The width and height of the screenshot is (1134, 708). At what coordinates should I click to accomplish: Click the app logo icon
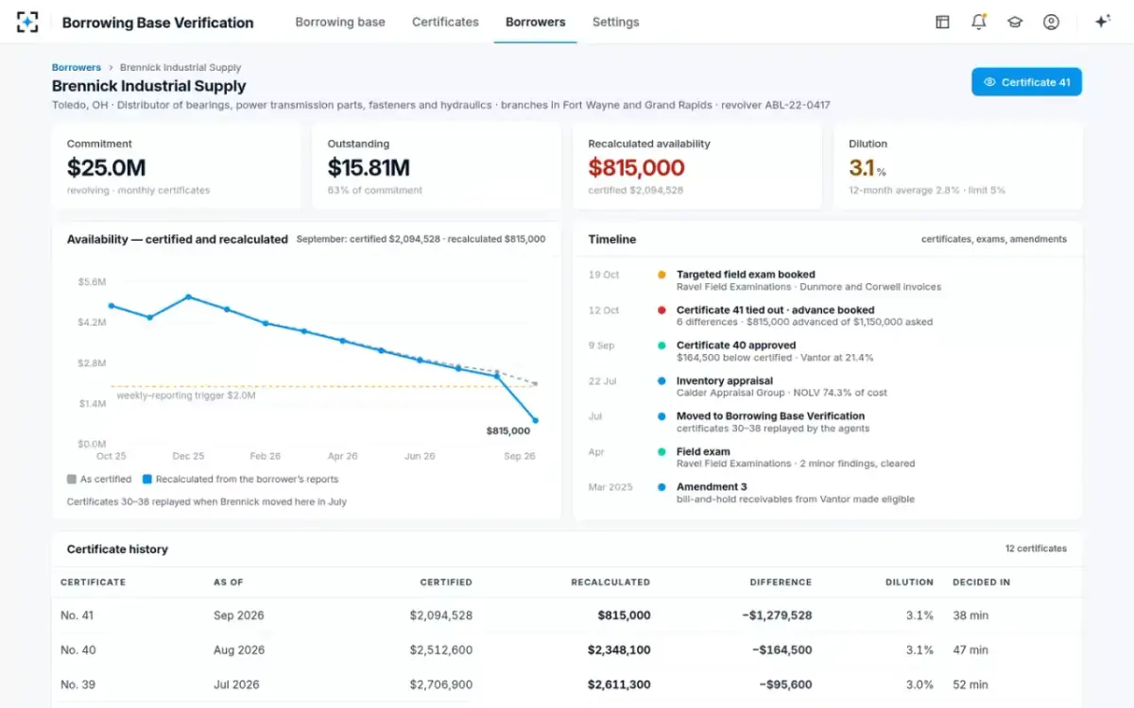pos(27,22)
